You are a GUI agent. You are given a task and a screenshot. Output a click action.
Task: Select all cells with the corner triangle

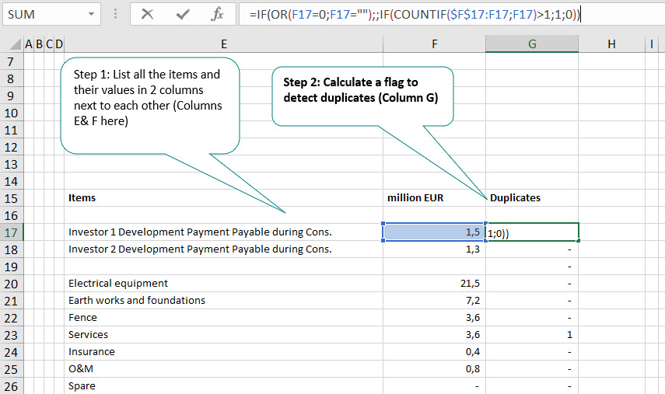coord(16,44)
